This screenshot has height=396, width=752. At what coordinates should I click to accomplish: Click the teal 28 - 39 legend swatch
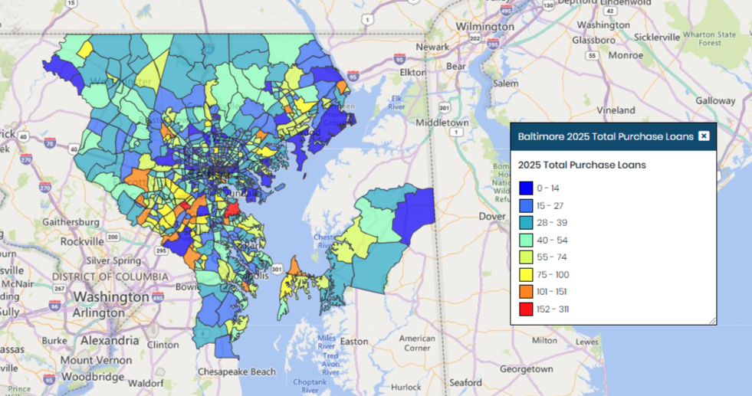(526, 222)
